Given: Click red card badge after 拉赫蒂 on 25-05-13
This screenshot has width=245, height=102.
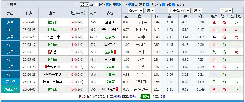Looking at the screenshot, I should [115, 52].
